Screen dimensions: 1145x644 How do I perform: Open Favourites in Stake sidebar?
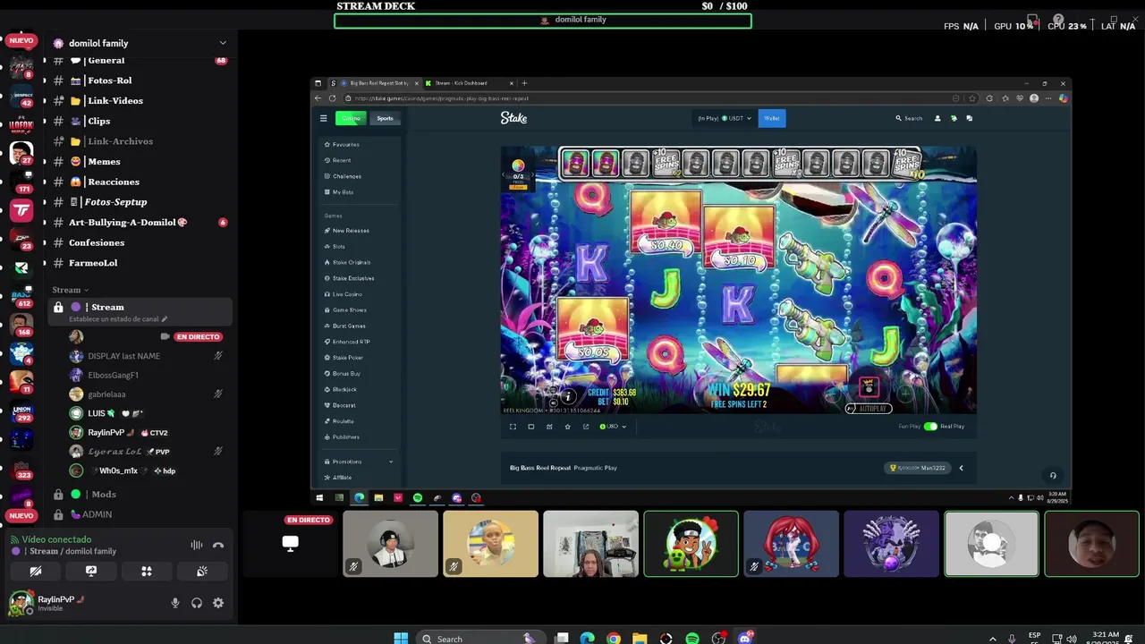point(346,145)
